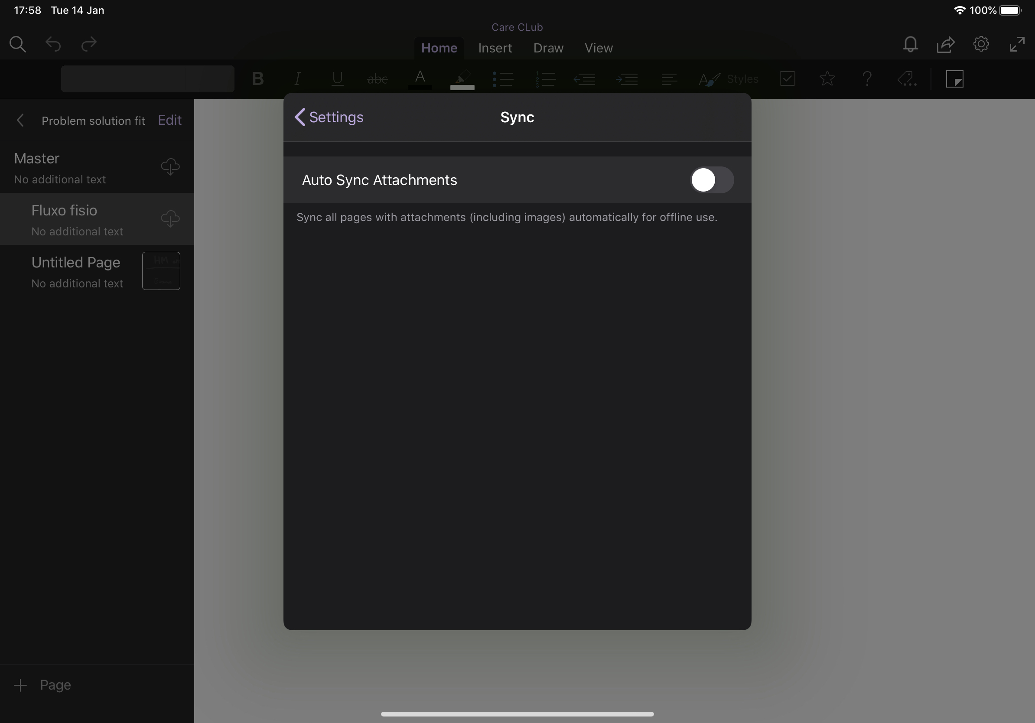
Task: Click the redo arrow icon
Action: click(89, 44)
